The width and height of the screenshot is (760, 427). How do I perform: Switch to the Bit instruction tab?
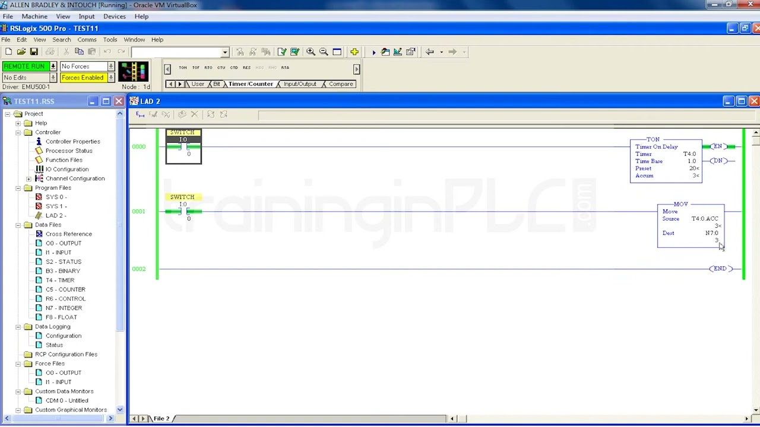click(217, 84)
